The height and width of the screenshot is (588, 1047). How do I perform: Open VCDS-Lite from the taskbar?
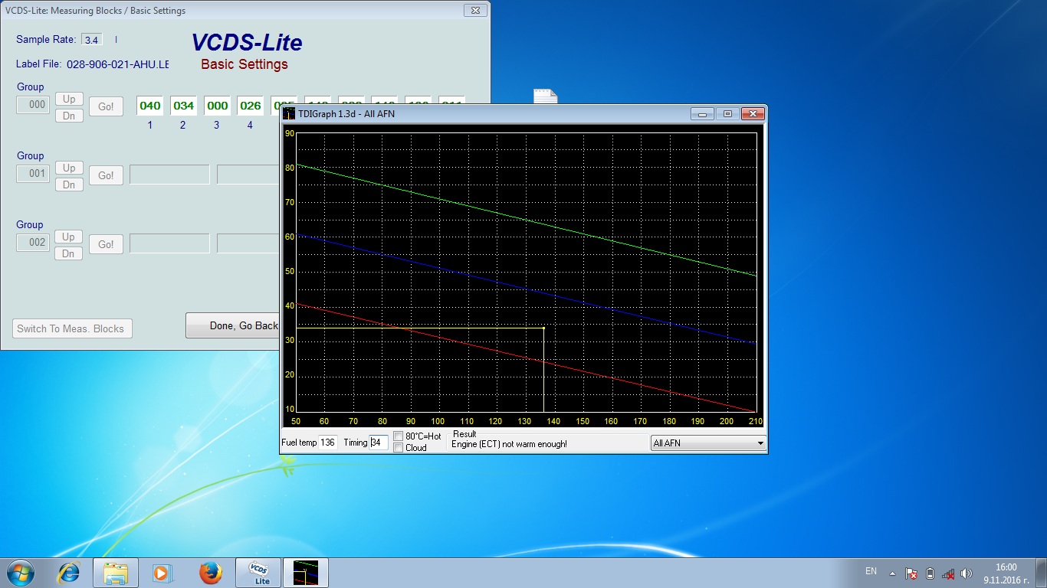click(258, 573)
